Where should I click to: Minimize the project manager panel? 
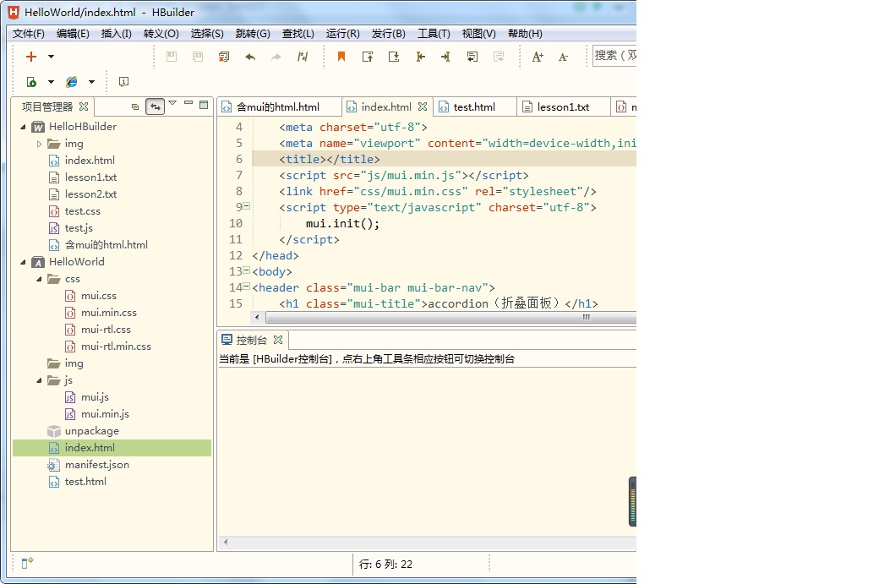pyautogui.click(x=188, y=103)
